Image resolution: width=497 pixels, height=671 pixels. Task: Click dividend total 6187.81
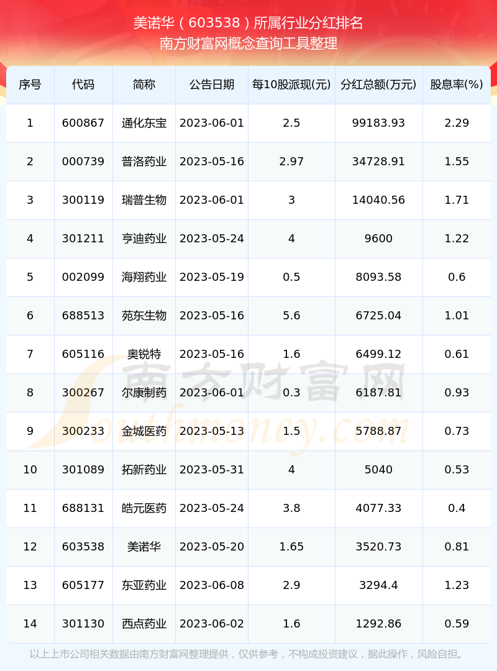(x=378, y=393)
